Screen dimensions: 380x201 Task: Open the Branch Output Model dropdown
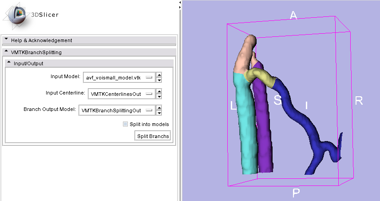[117, 110]
